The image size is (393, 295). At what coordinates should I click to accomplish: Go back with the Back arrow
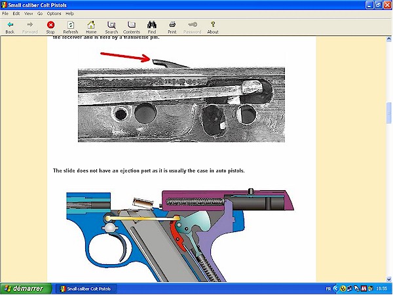(10, 27)
